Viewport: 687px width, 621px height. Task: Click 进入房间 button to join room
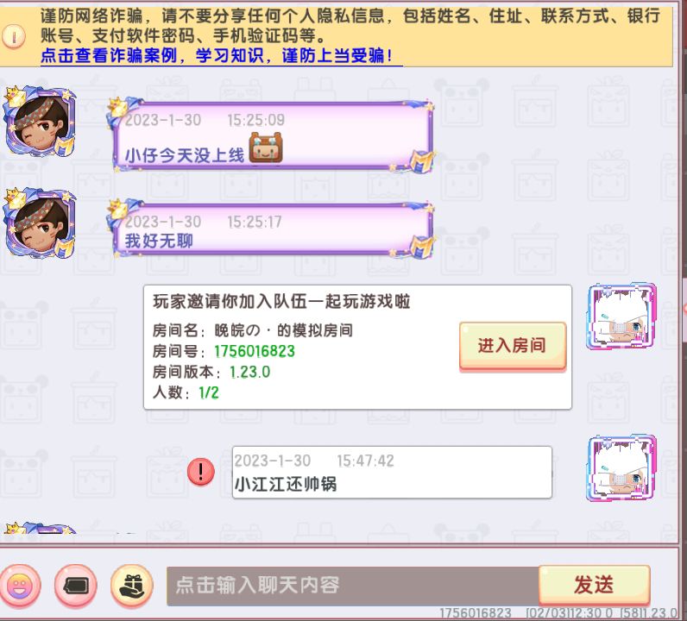point(513,346)
